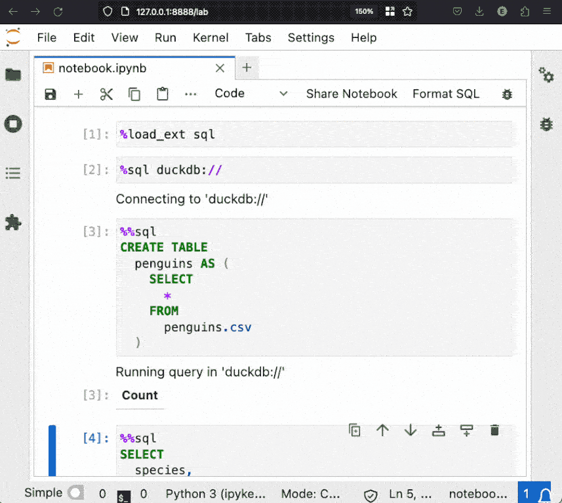This screenshot has width=562, height=503.
Task: Open the table of contents sidebar icon
Action: click(x=13, y=174)
